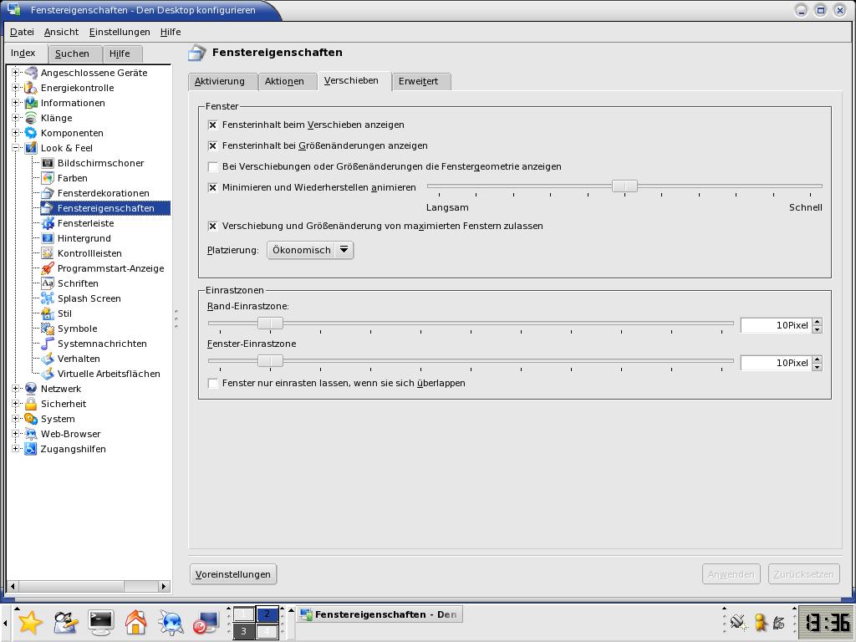Viewport: 856px width, 642px height.
Task: Click the Voreinstellungen button
Action: (x=233, y=574)
